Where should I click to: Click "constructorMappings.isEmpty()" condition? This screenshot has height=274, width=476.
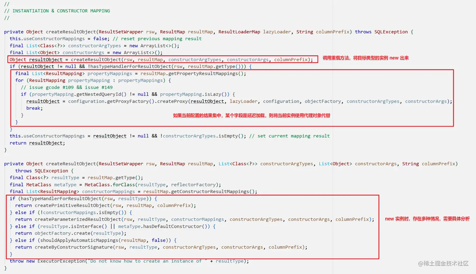pyautogui.click(x=85, y=212)
